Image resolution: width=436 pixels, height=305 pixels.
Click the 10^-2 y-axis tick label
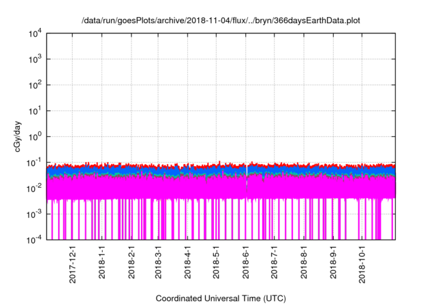[34, 188]
